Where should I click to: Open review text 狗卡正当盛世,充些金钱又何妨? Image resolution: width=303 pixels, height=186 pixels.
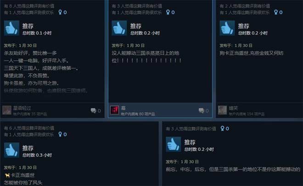252,53
